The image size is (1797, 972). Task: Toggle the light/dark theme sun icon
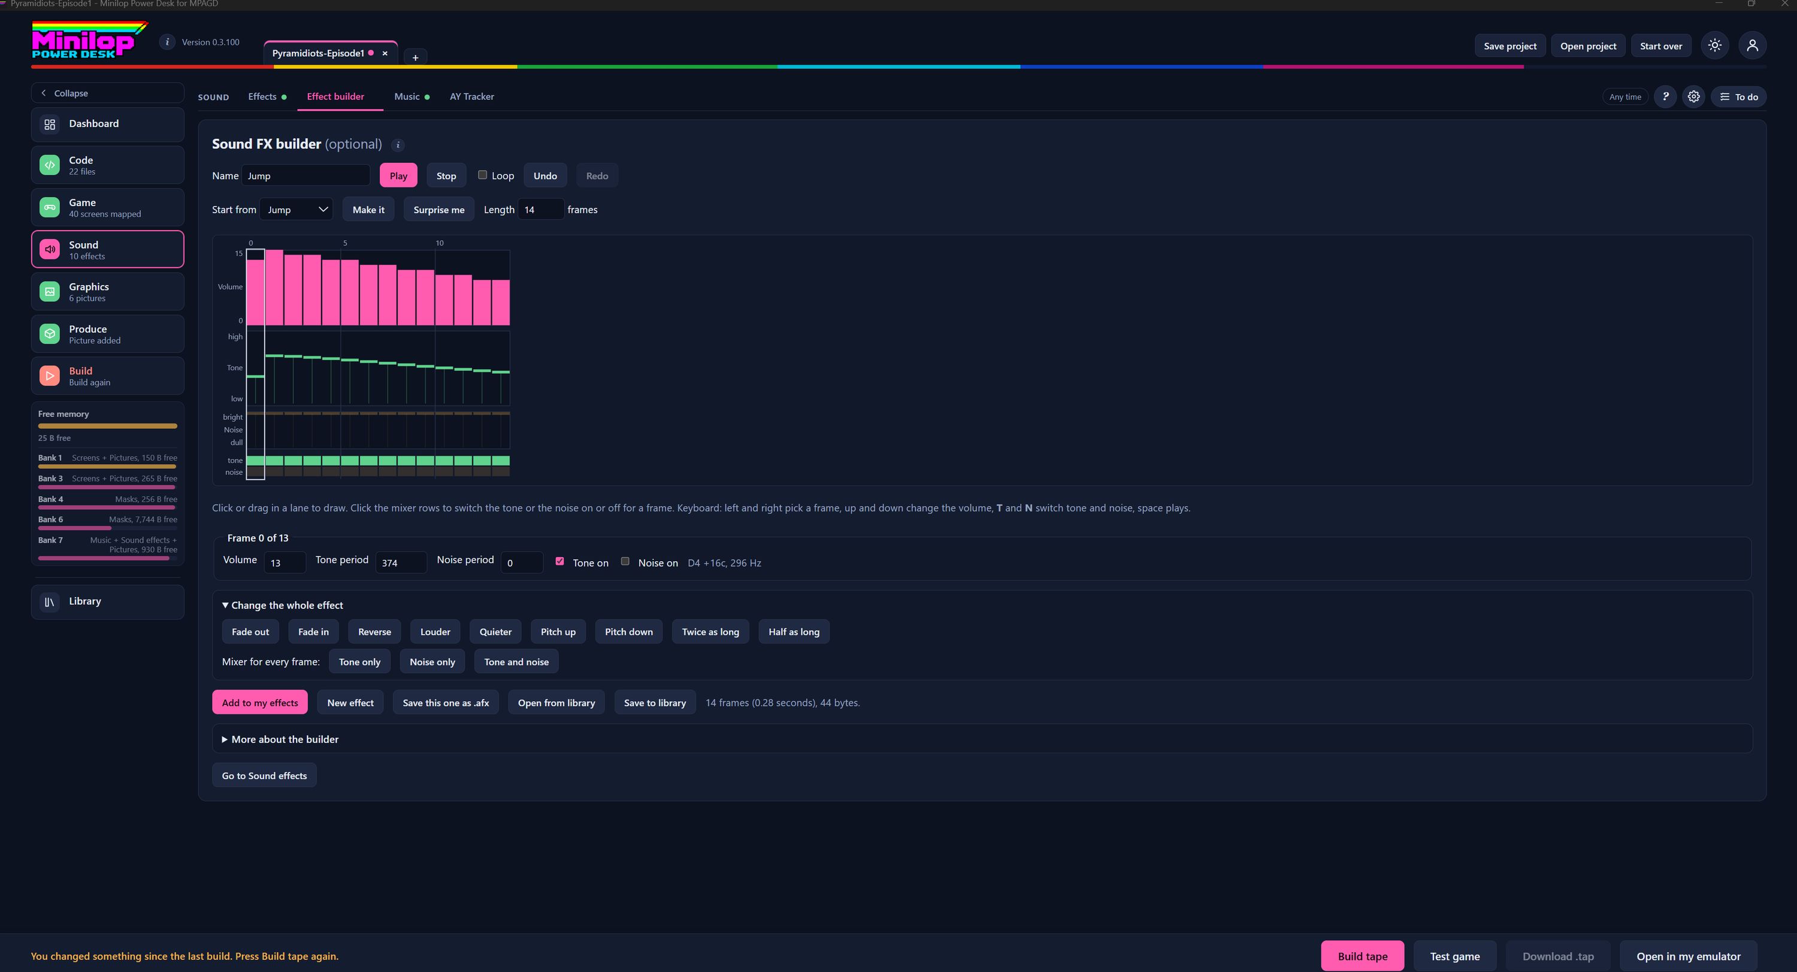point(1715,46)
